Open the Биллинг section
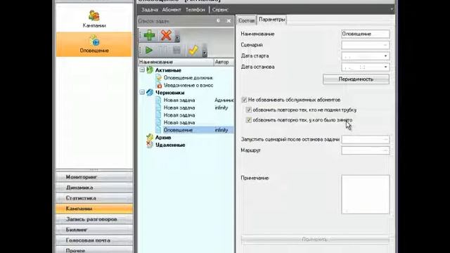The image size is (450, 253). coord(94,230)
